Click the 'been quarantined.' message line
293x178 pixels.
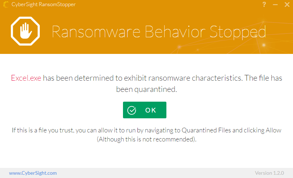click(x=146, y=89)
